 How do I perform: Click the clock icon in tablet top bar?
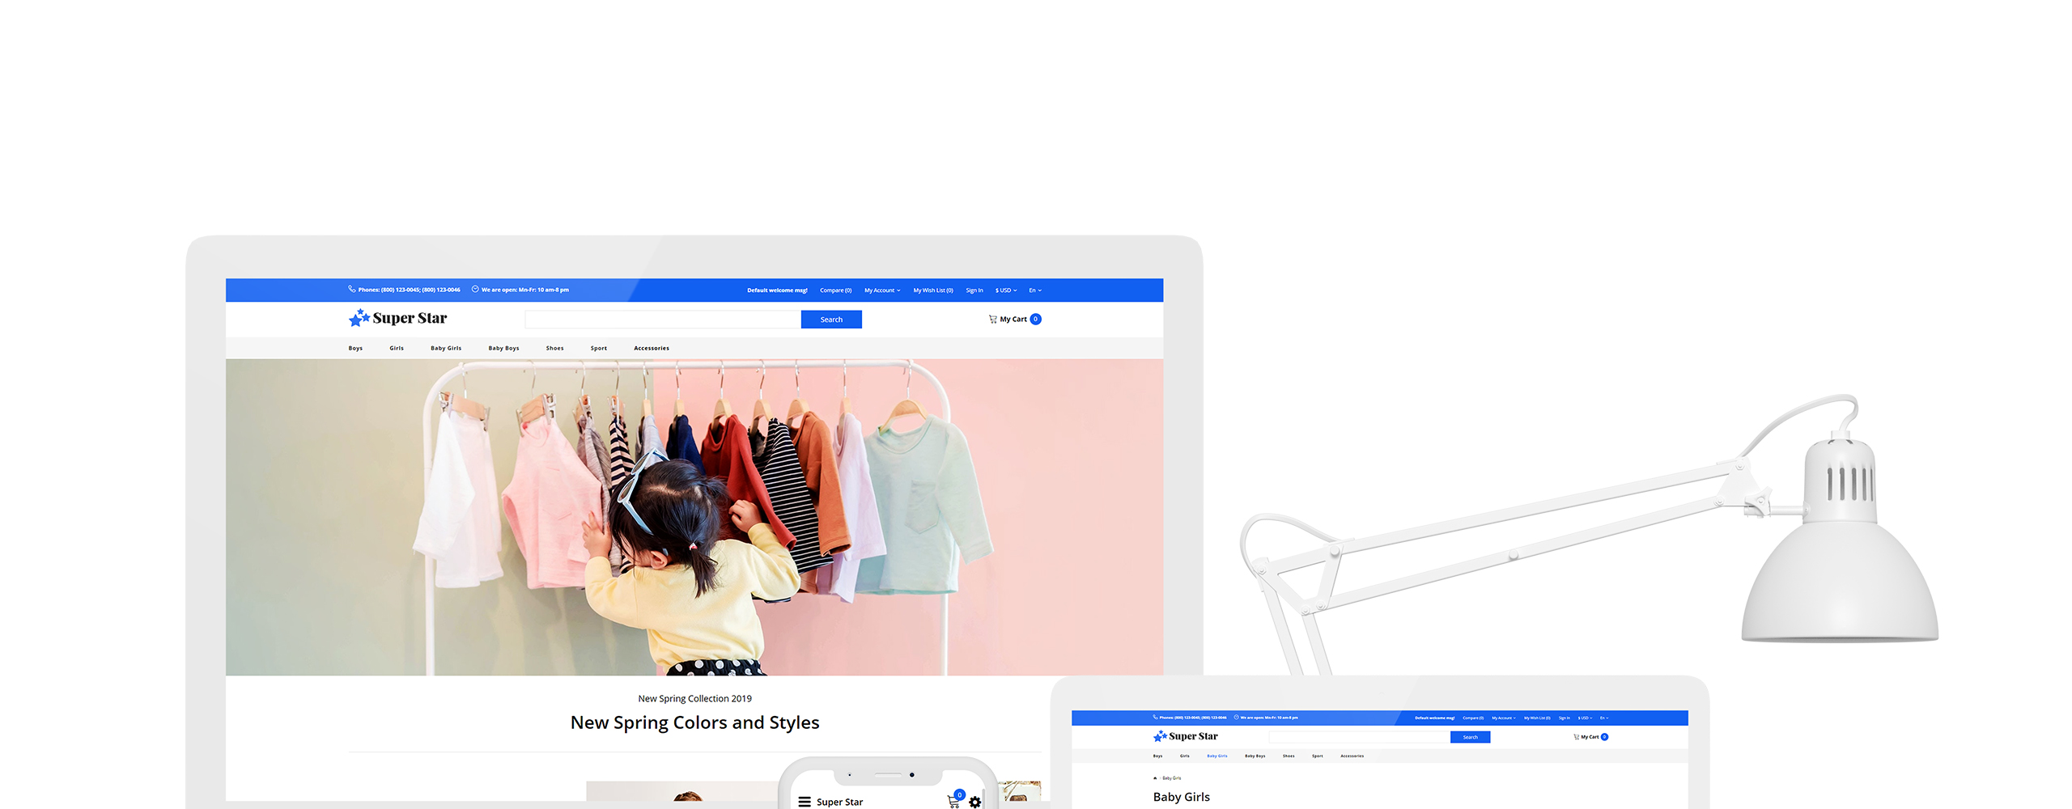(x=1236, y=717)
